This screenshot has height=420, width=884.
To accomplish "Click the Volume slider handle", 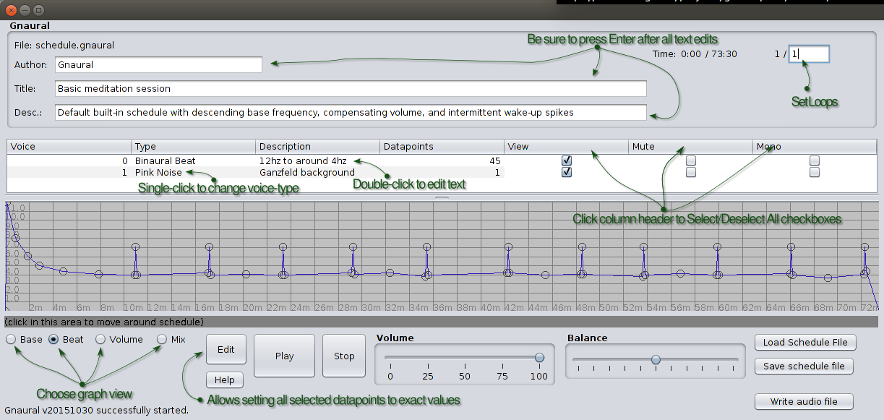I will coord(539,357).
